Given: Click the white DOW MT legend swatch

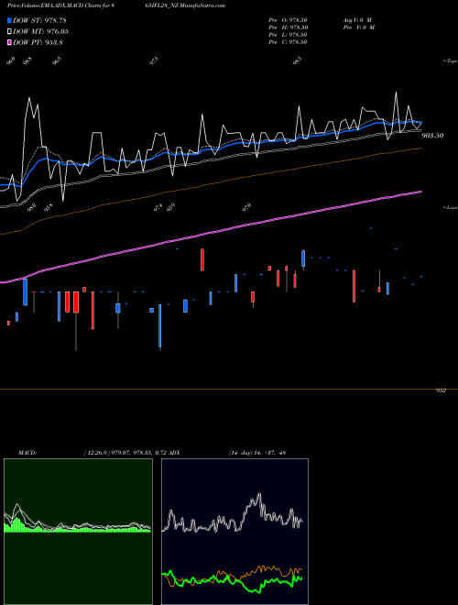Looking at the screenshot, I should pyautogui.click(x=10, y=32).
